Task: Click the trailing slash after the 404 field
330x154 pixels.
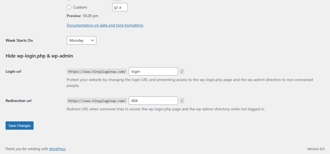Action: click(x=182, y=101)
